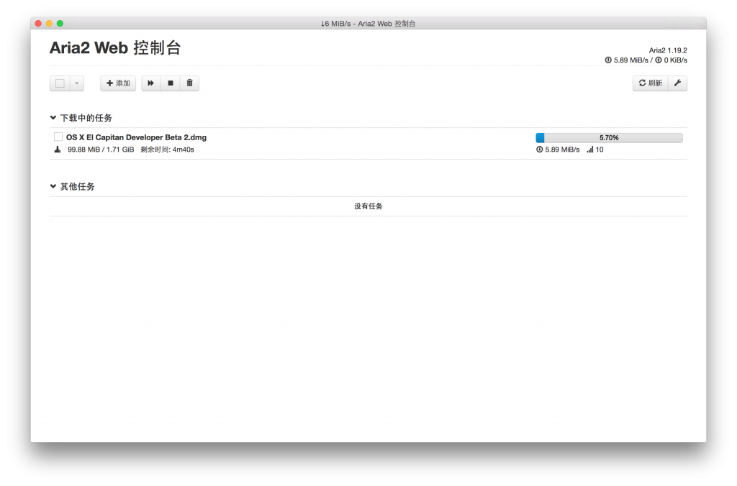
Task: Click the trash delete task icon
Action: (x=189, y=83)
